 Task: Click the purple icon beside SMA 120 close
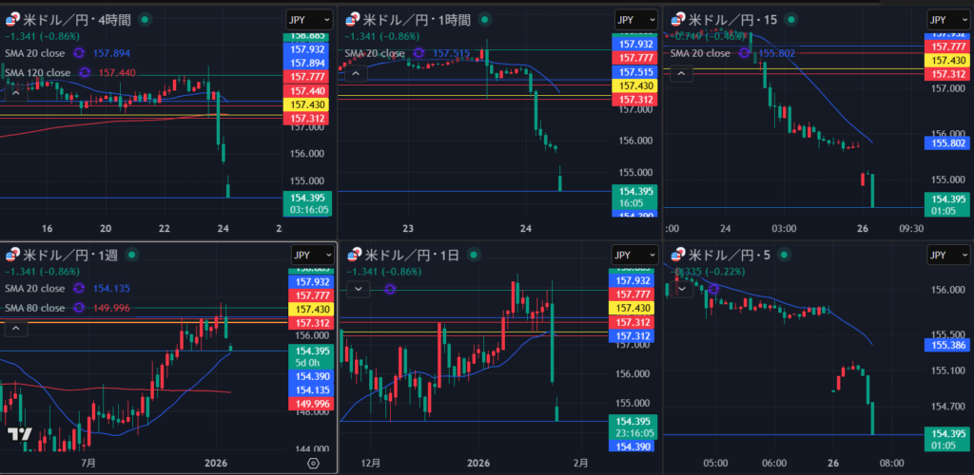(x=85, y=72)
